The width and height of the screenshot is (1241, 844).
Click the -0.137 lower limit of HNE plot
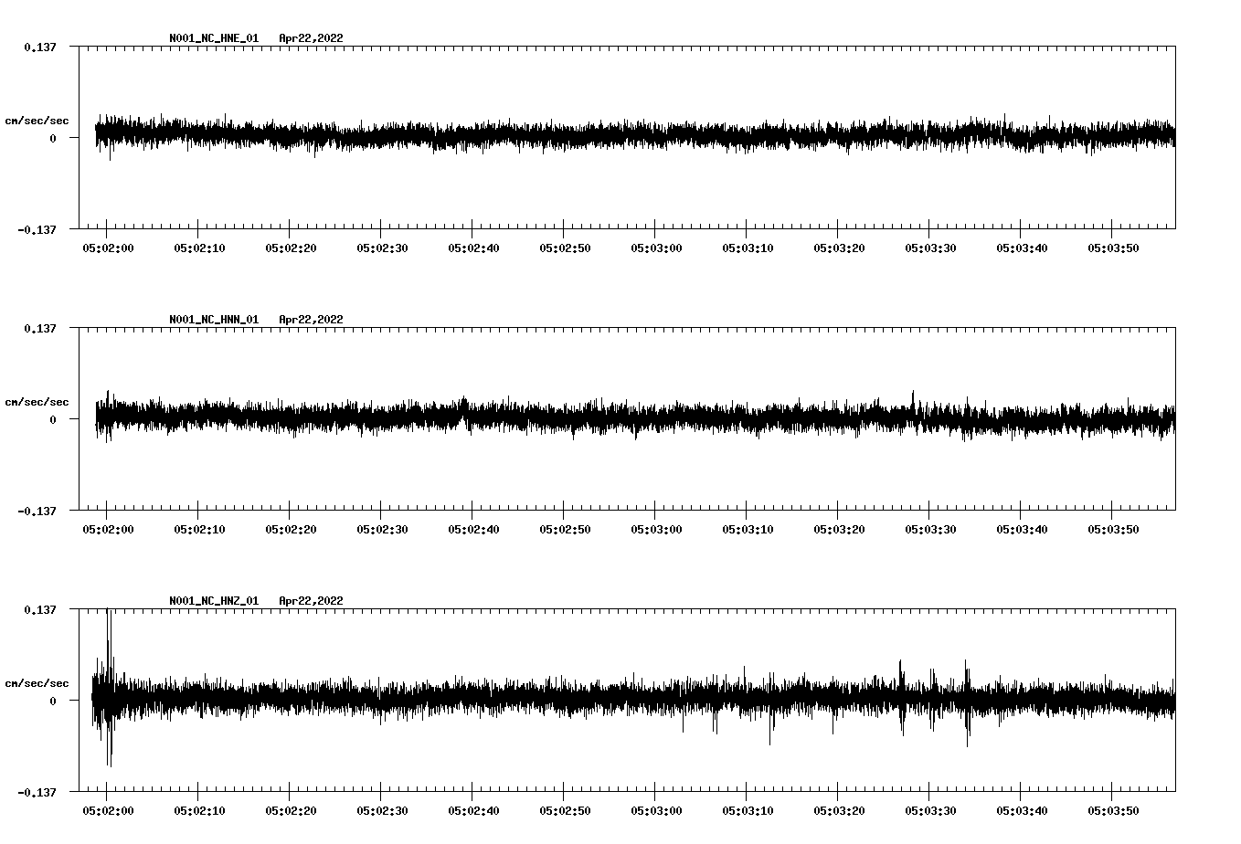click(x=37, y=229)
